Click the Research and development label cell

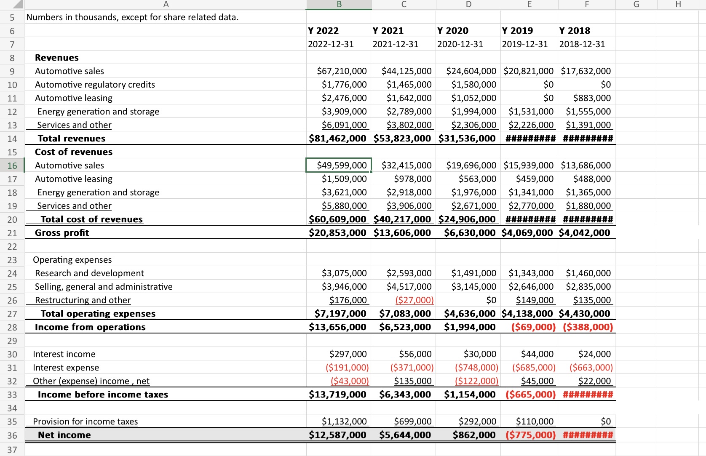click(89, 273)
